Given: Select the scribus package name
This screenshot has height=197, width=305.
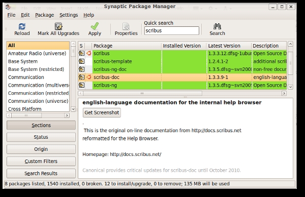Looking at the screenshot, I should [x=102, y=53].
